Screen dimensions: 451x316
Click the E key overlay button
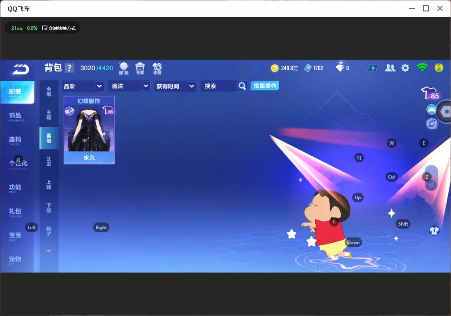(424, 143)
